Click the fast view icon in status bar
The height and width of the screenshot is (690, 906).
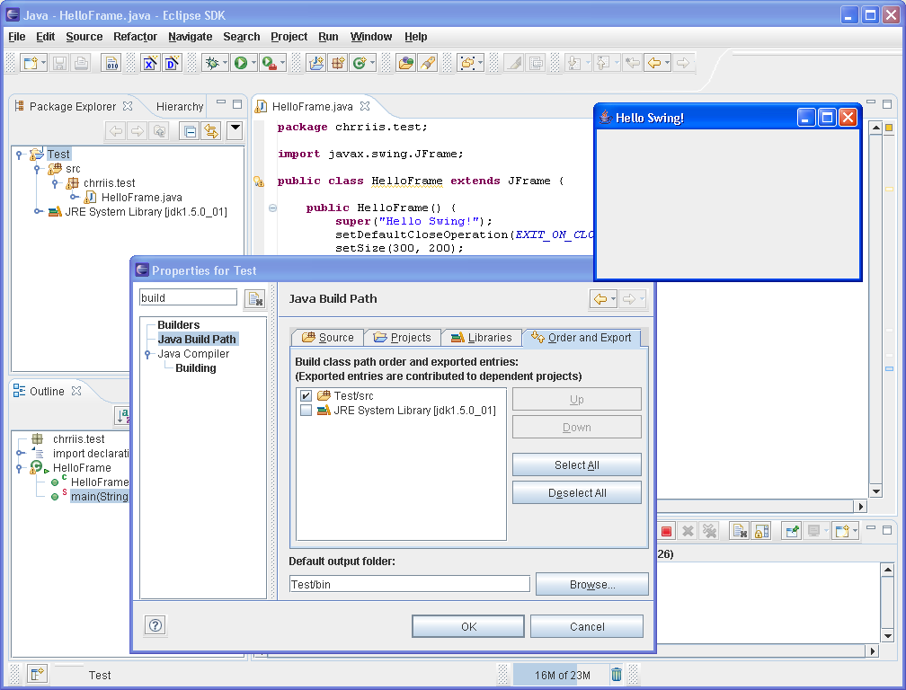coord(37,674)
